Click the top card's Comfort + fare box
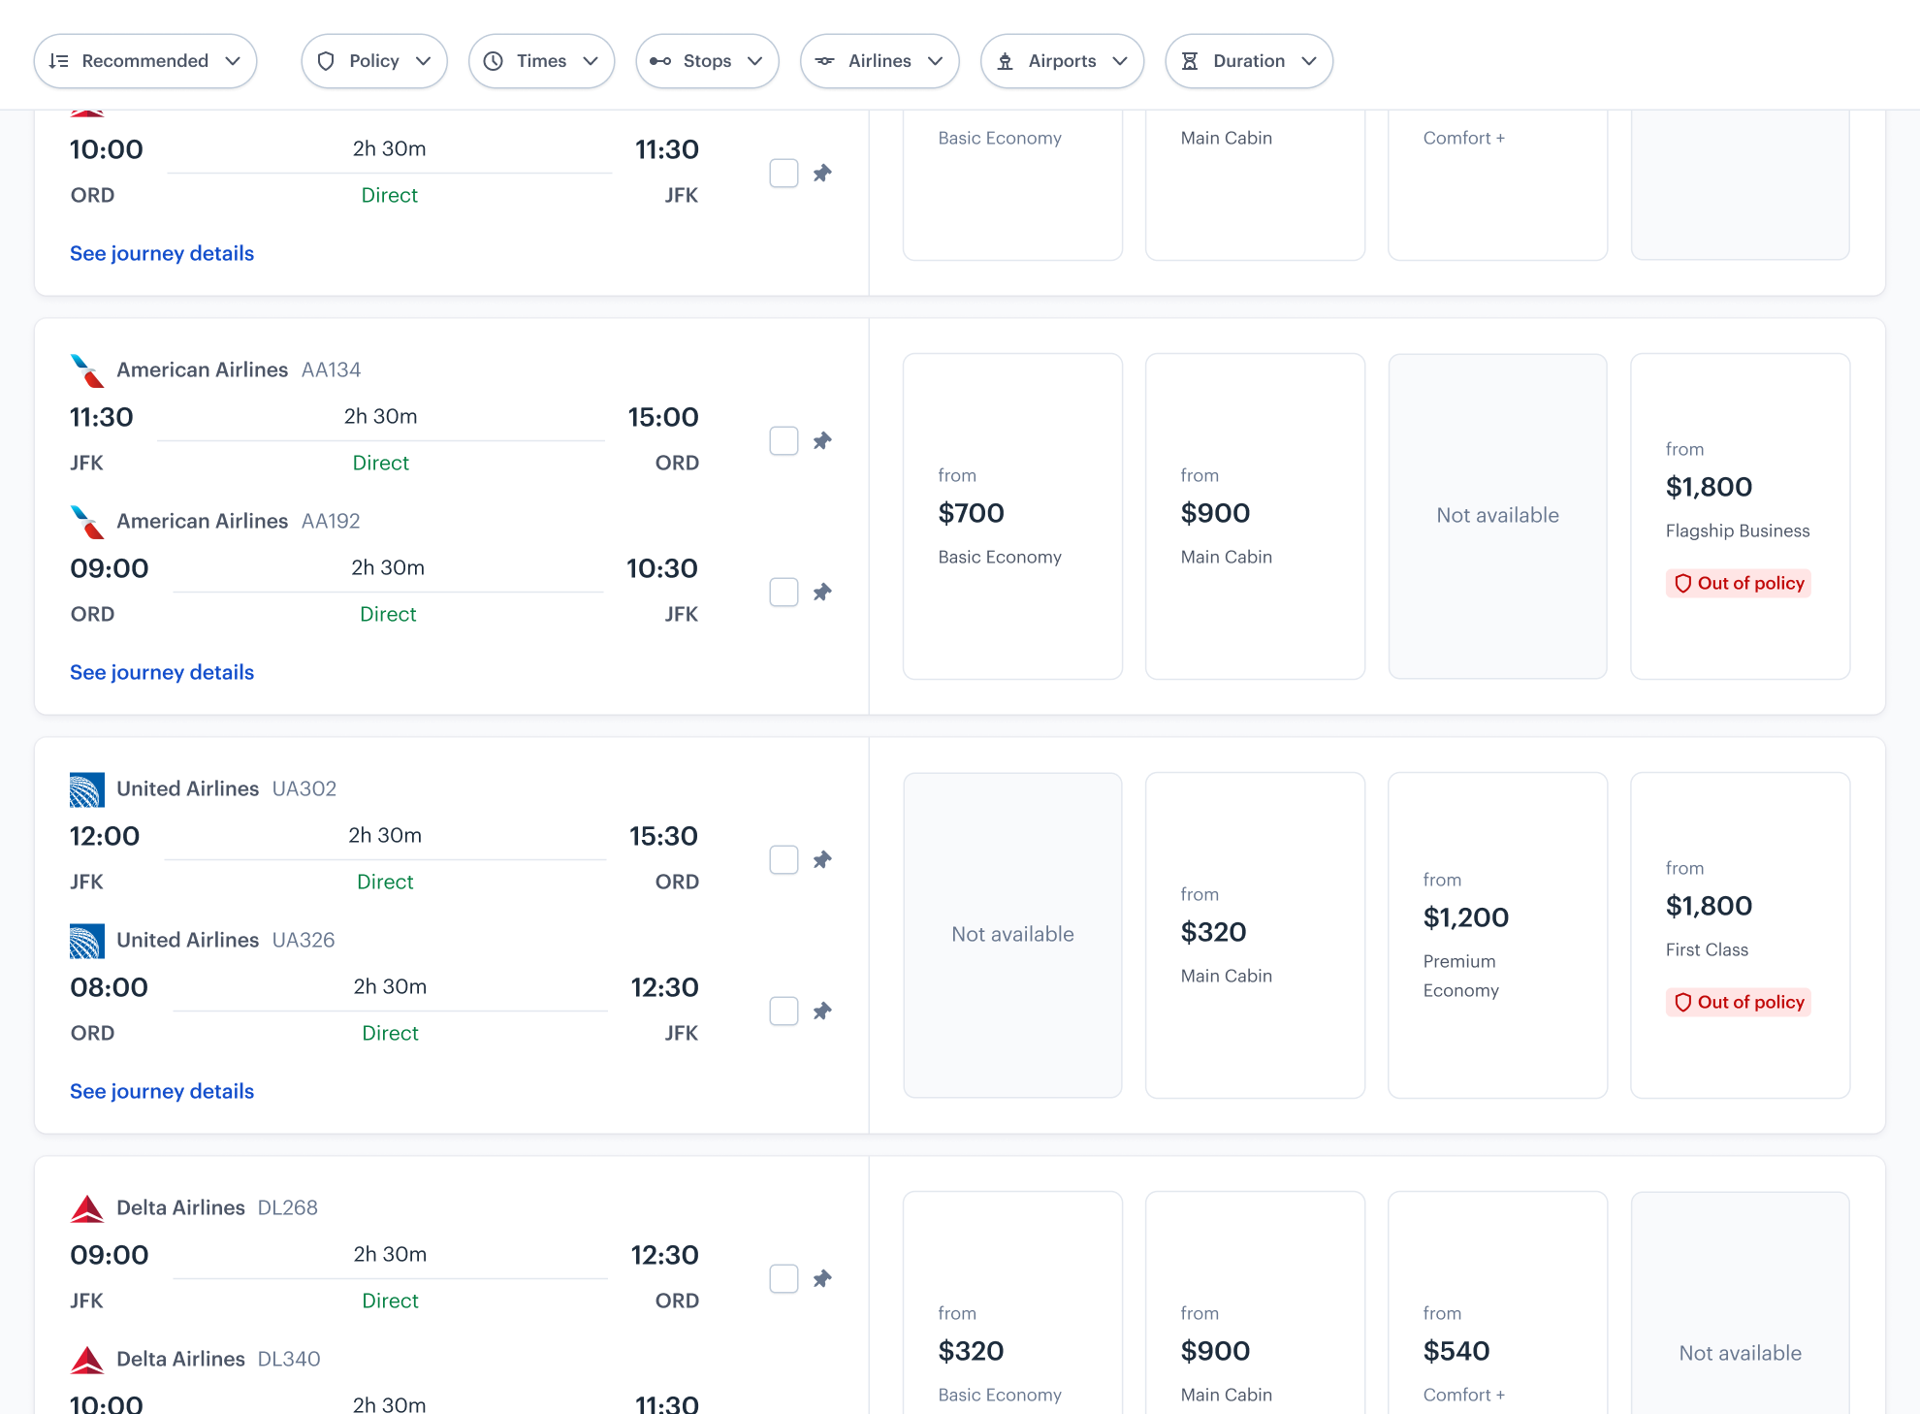 tap(1497, 184)
